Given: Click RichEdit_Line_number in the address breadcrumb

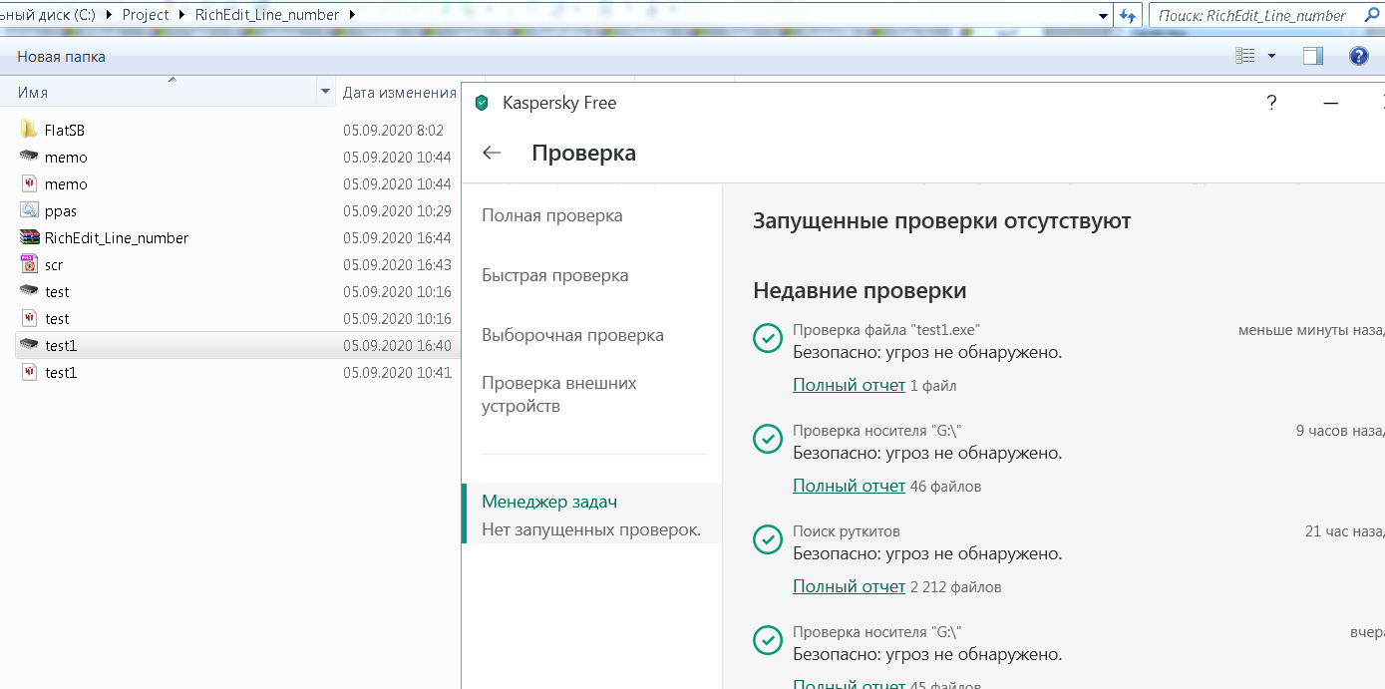Looking at the screenshot, I should pos(267,15).
